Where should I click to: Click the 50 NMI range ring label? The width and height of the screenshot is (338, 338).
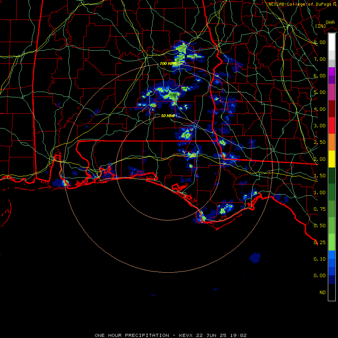[168, 116]
